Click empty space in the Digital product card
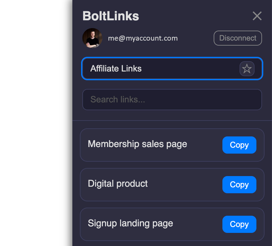 tap(184, 184)
